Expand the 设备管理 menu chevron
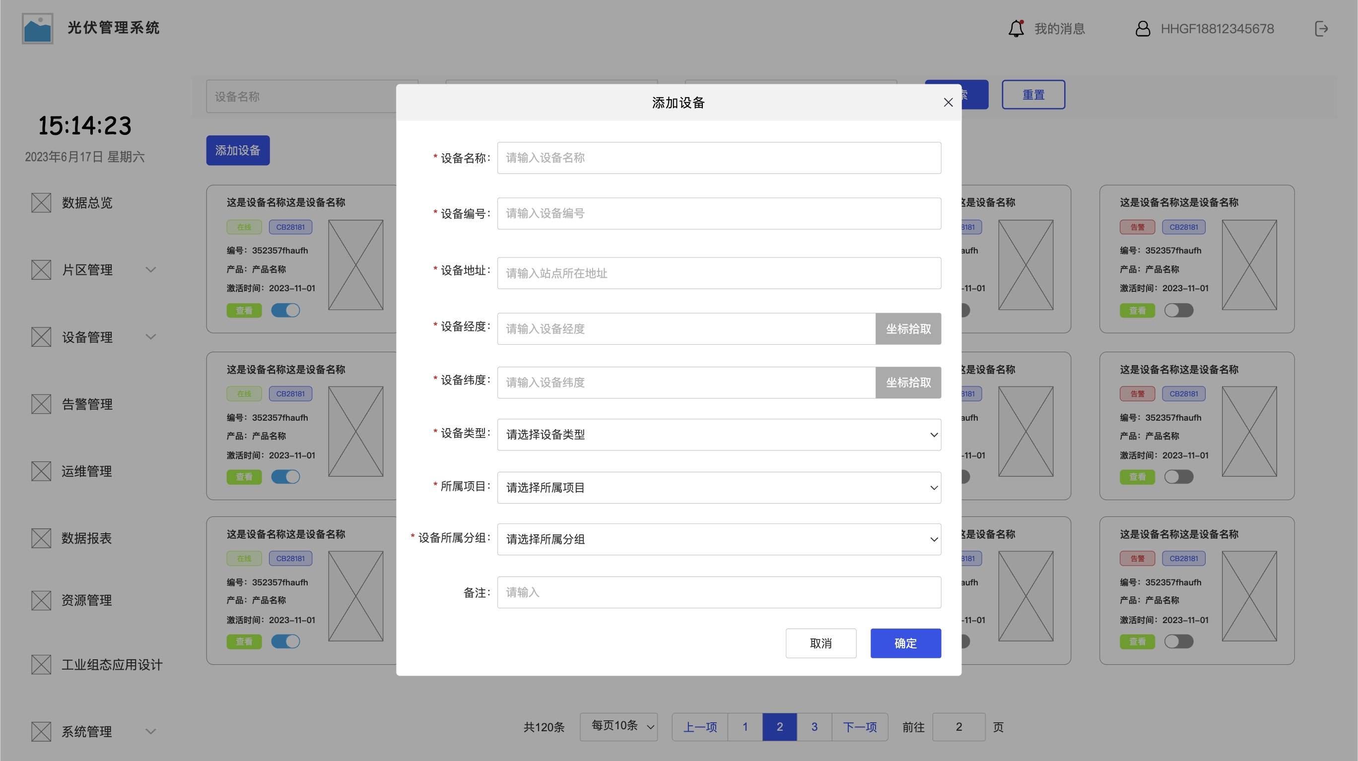The width and height of the screenshot is (1358, 761). [x=151, y=337]
